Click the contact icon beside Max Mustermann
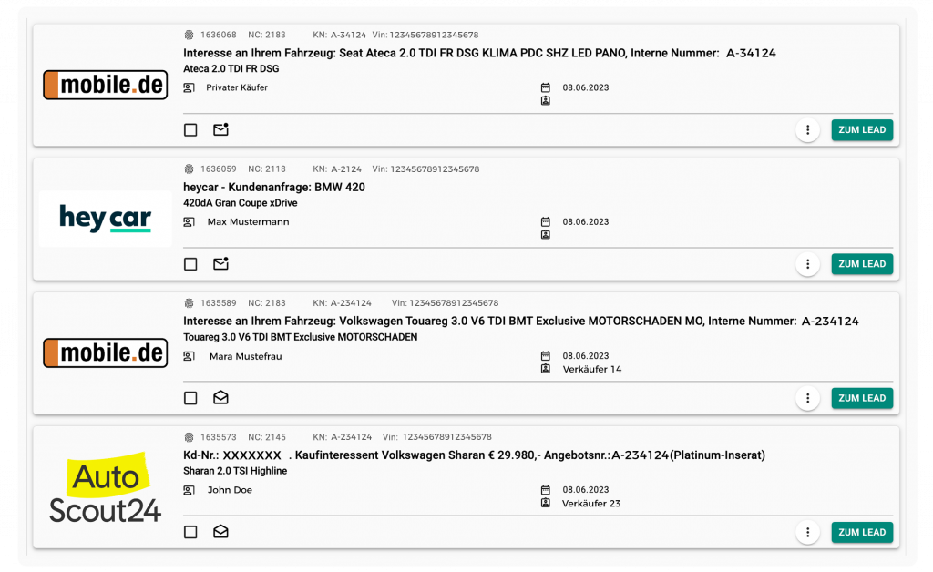This screenshot has height=572, width=933. tap(190, 221)
